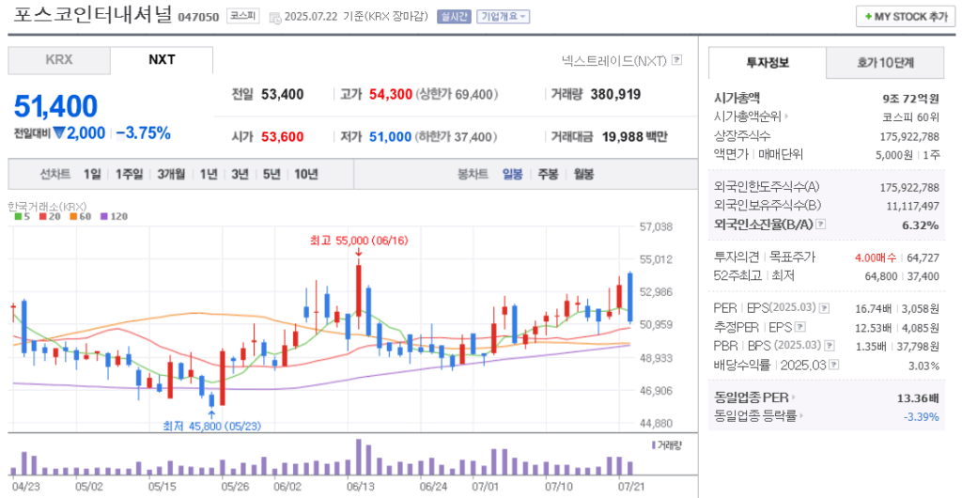Screen dimensions: 962x498
Task: Click the 넥스트레이드(NXT) label
Action: 614,60
